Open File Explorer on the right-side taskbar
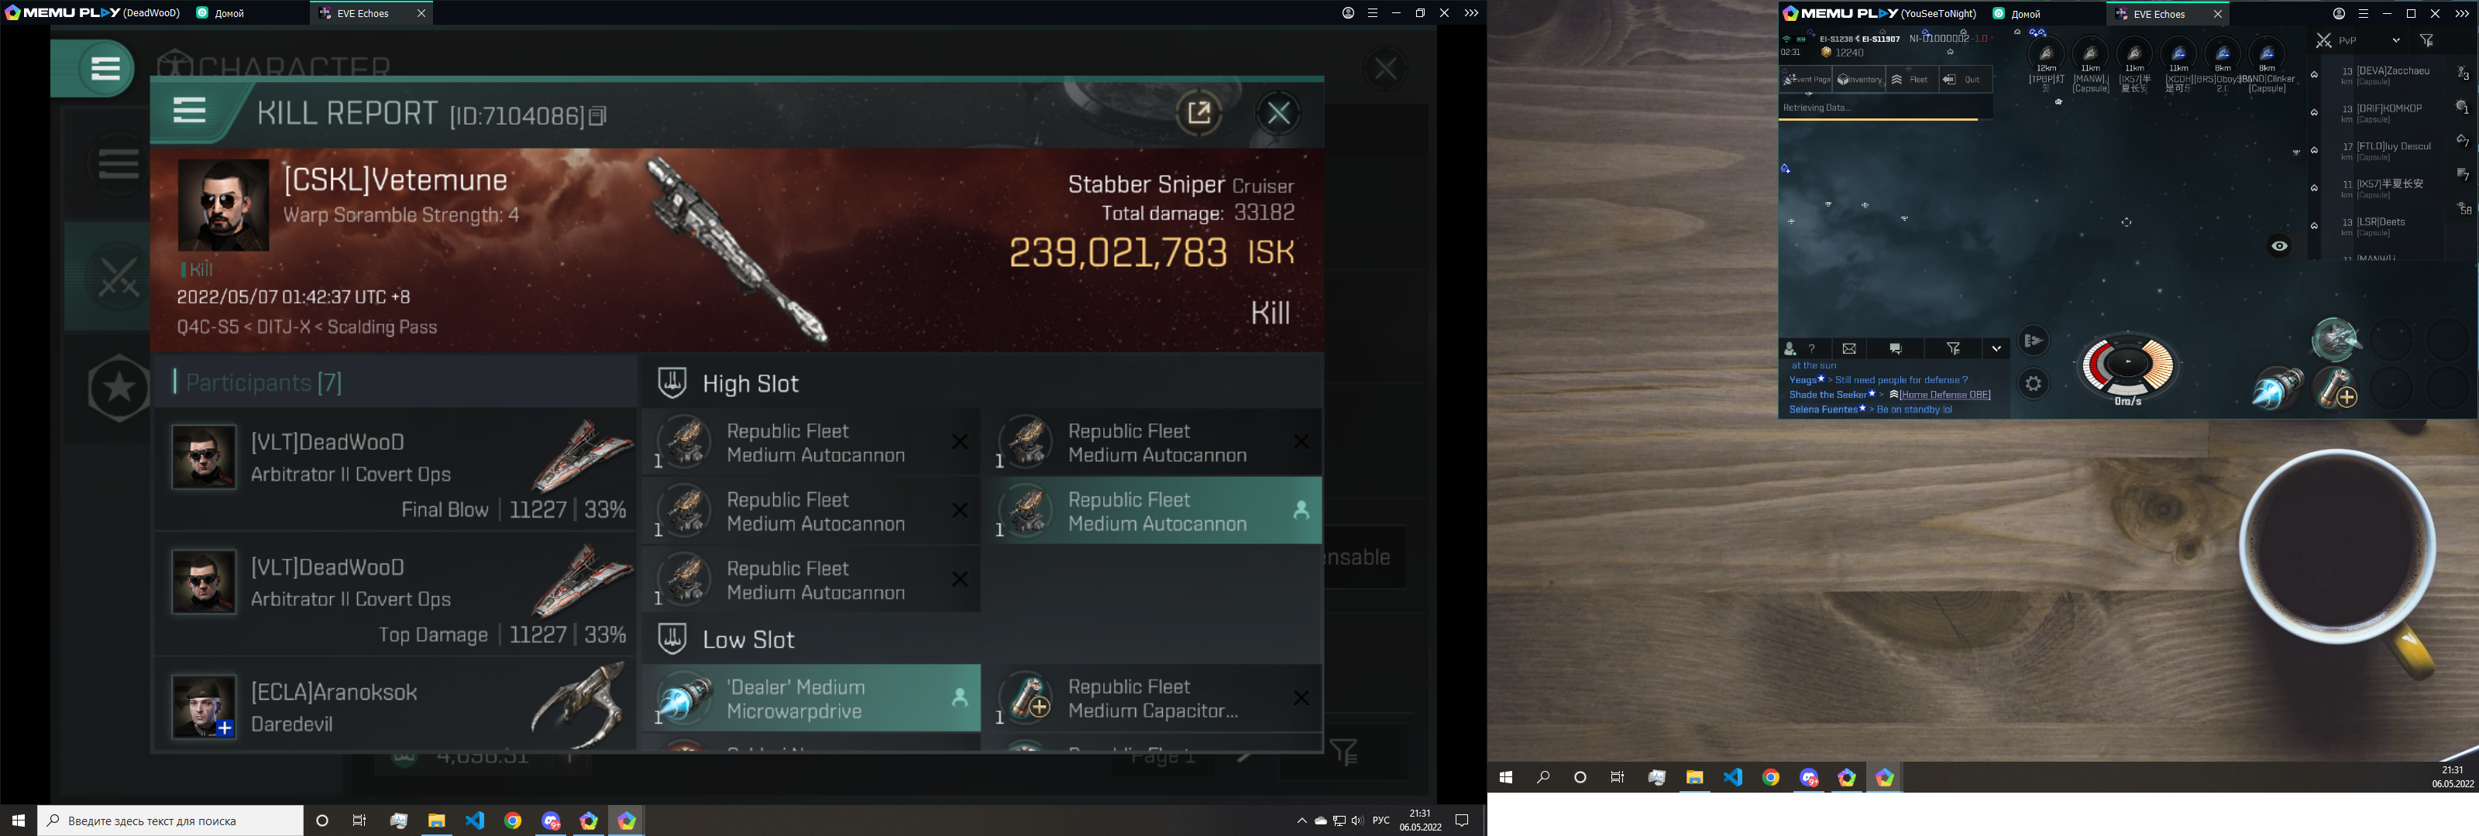2479x836 pixels. (1693, 777)
